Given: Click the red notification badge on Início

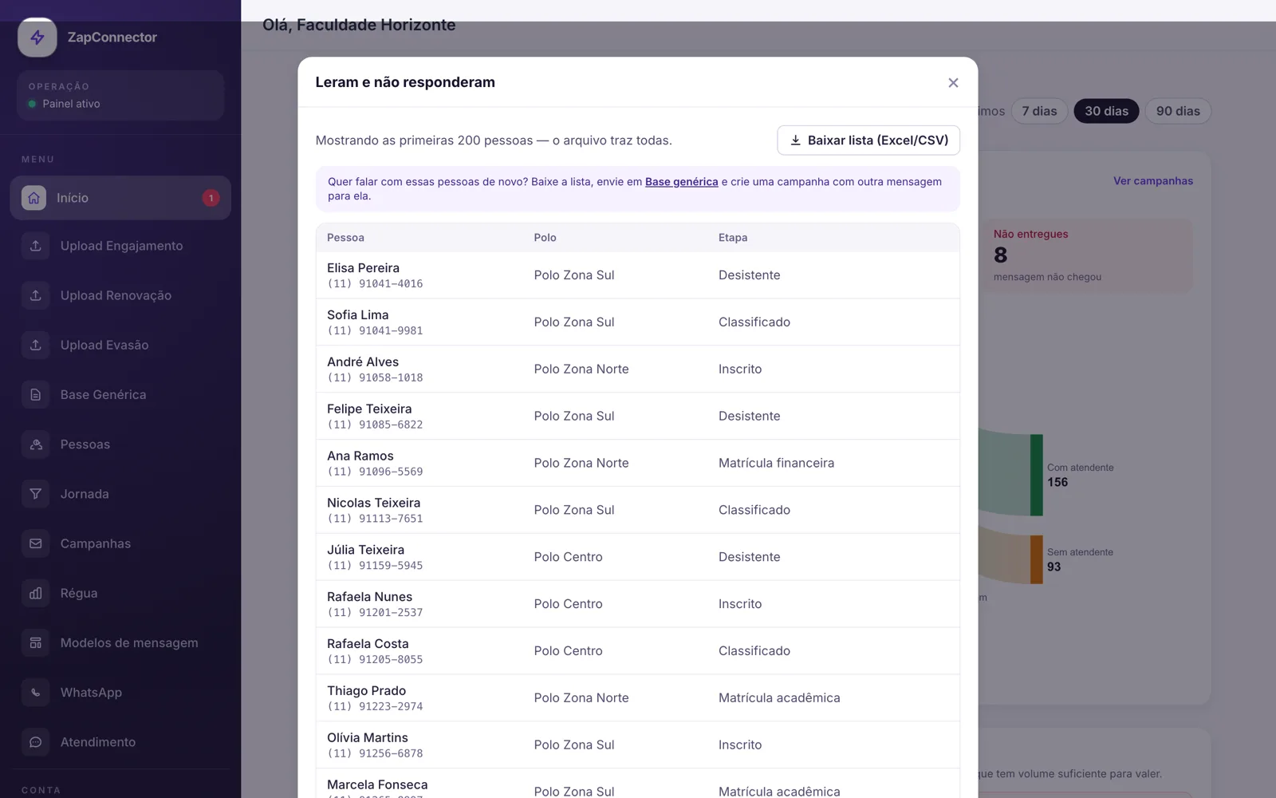Looking at the screenshot, I should 211,198.
